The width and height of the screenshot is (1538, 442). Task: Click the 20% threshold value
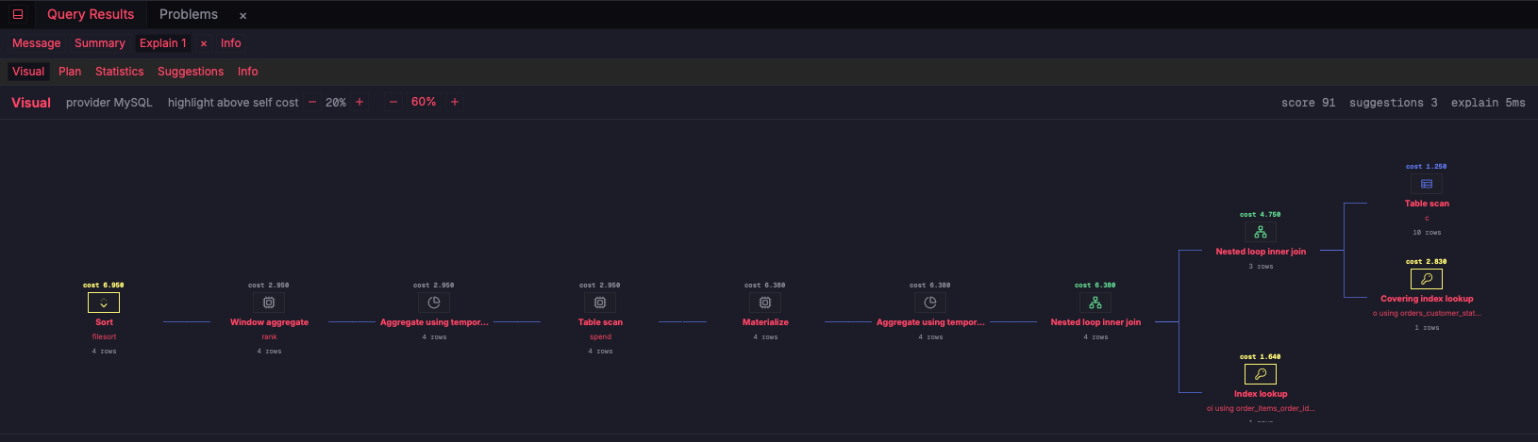coord(336,102)
